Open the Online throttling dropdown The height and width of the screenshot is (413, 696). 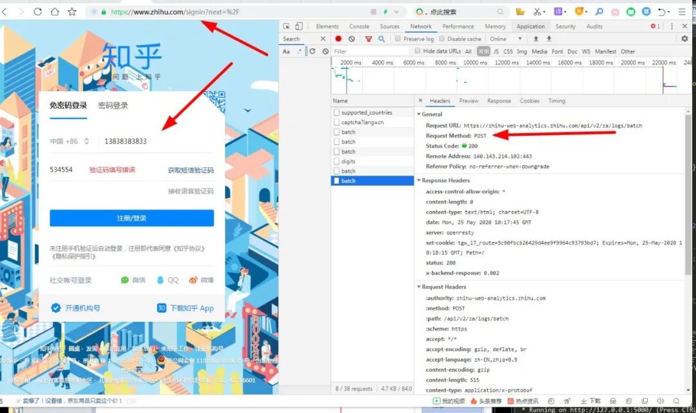[x=506, y=39]
